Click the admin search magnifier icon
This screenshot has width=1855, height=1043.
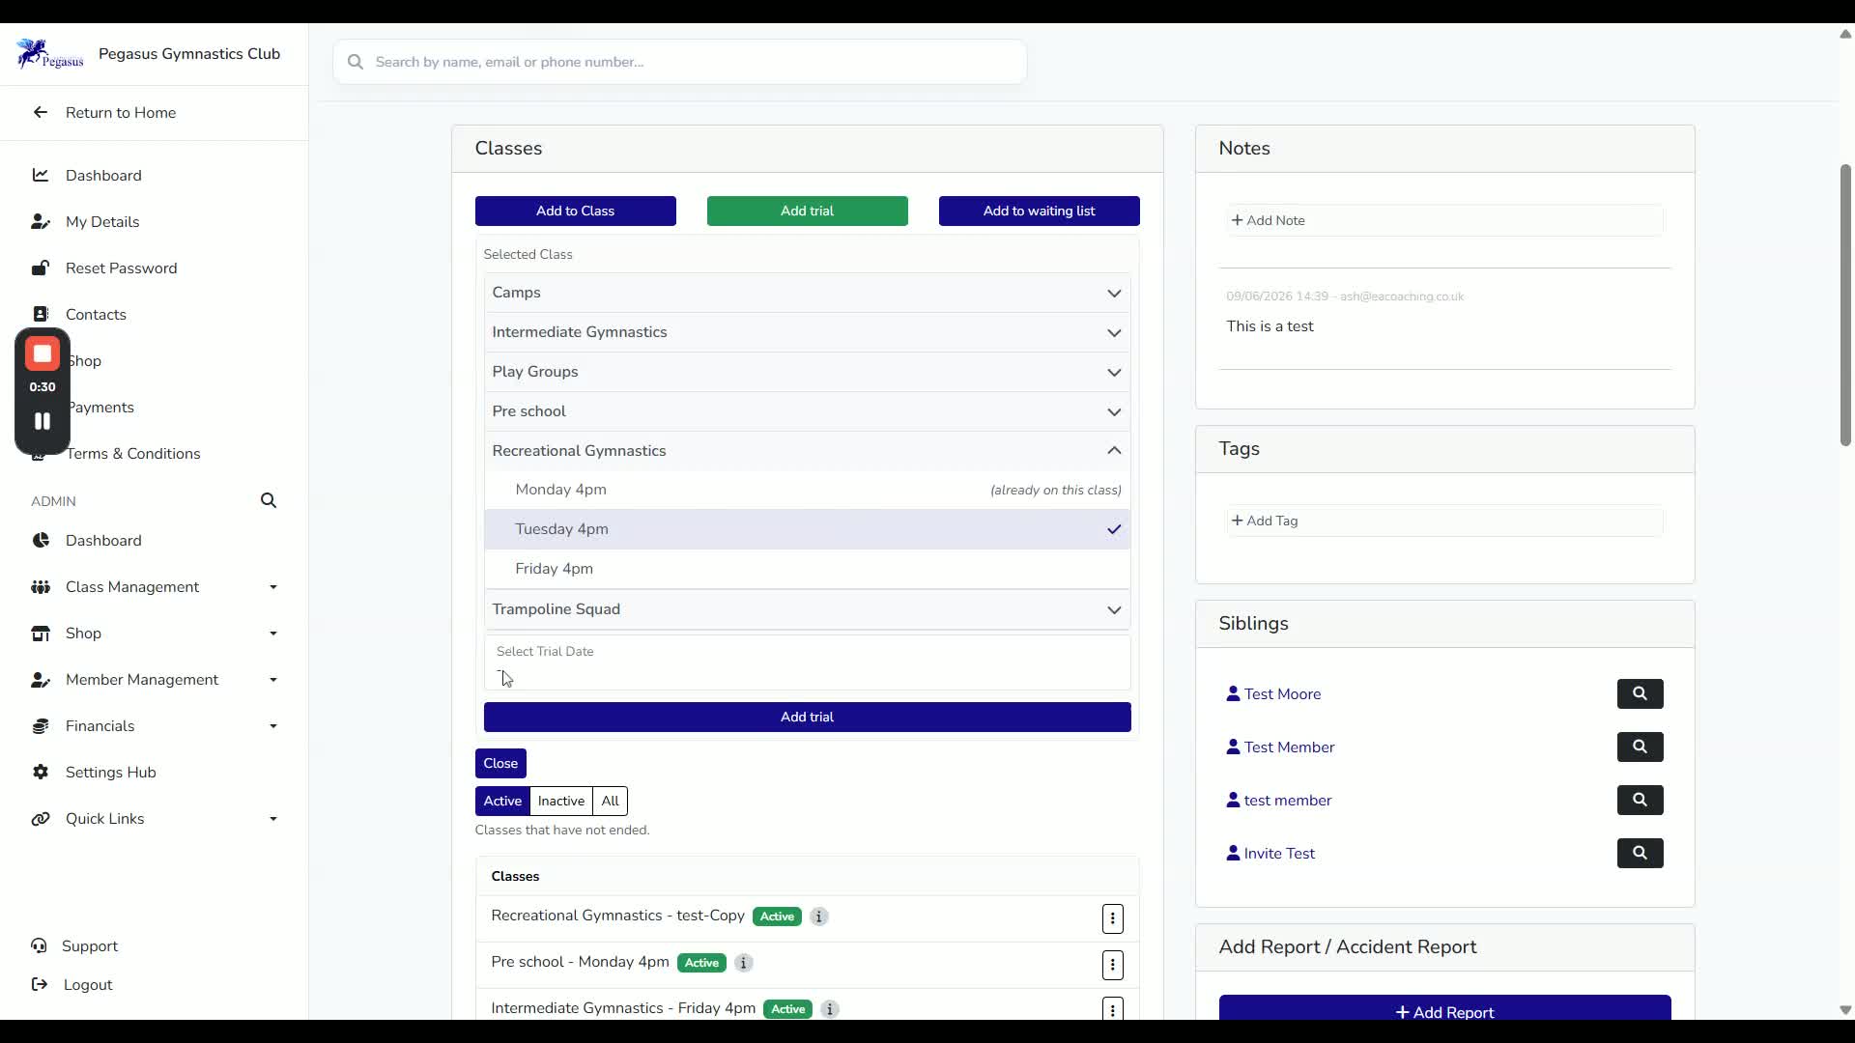point(269,500)
